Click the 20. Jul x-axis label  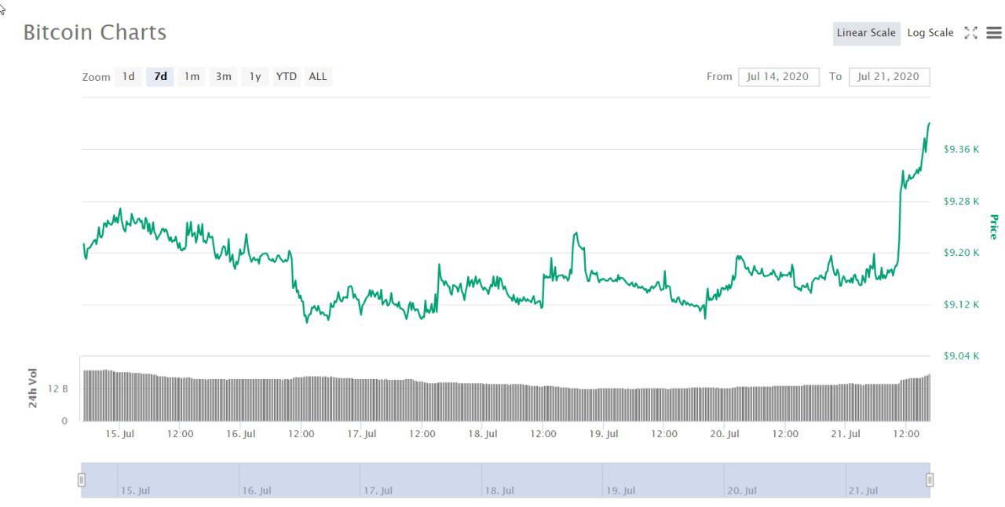pos(725,434)
